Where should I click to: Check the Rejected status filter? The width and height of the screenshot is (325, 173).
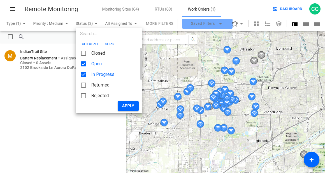[83, 95]
